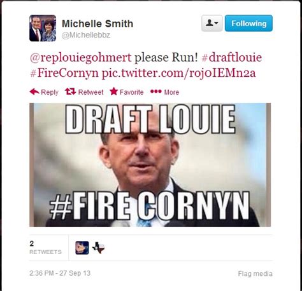
Task: Click the 2:36 PM - 27 Sep 13 timestamp
Action: [x=60, y=273]
